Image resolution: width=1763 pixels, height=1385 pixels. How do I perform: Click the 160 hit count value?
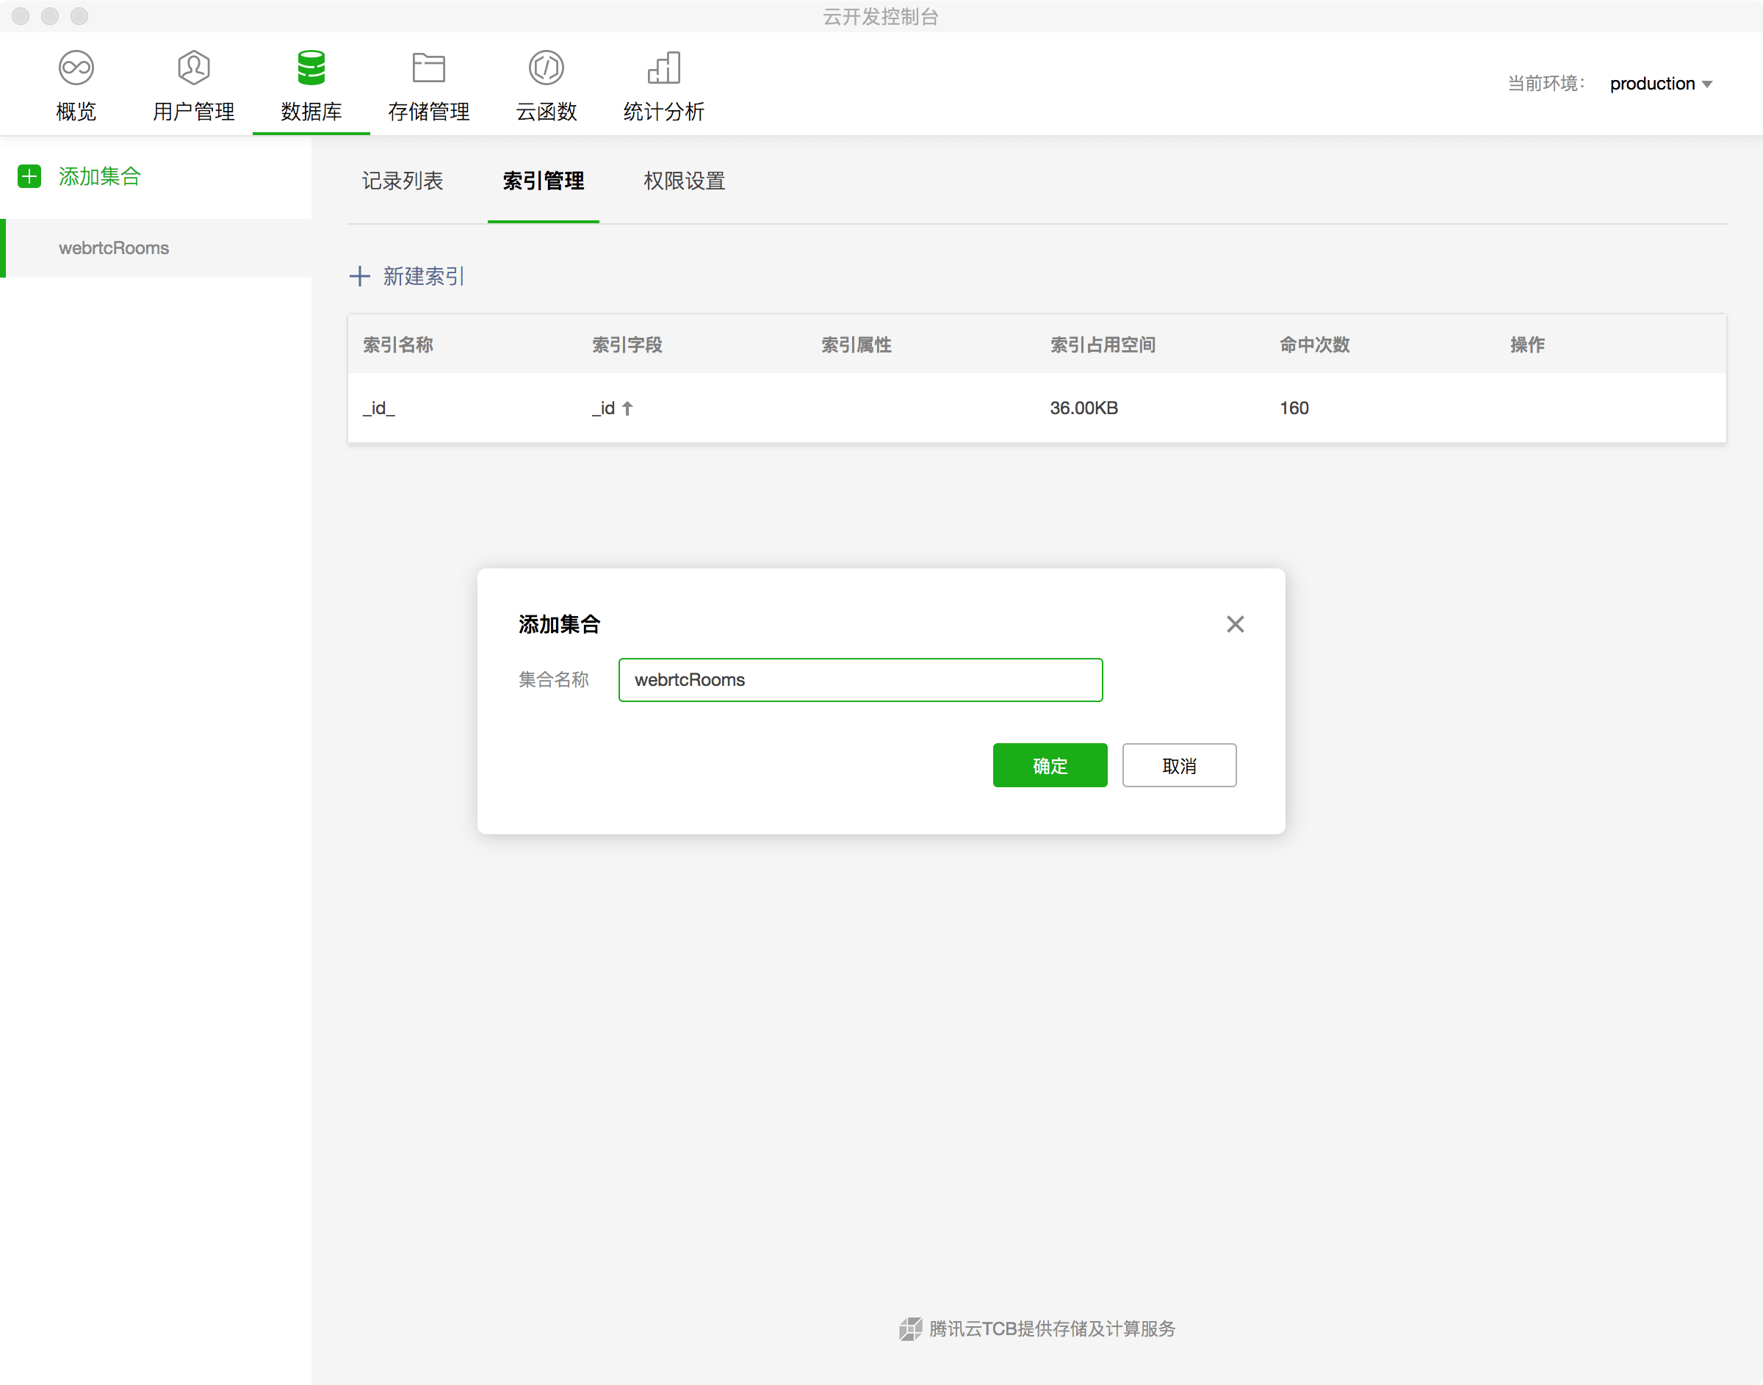(1294, 409)
